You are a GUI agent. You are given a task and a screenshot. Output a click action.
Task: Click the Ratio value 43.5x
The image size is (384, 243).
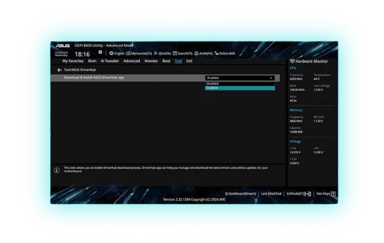(293, 101)
